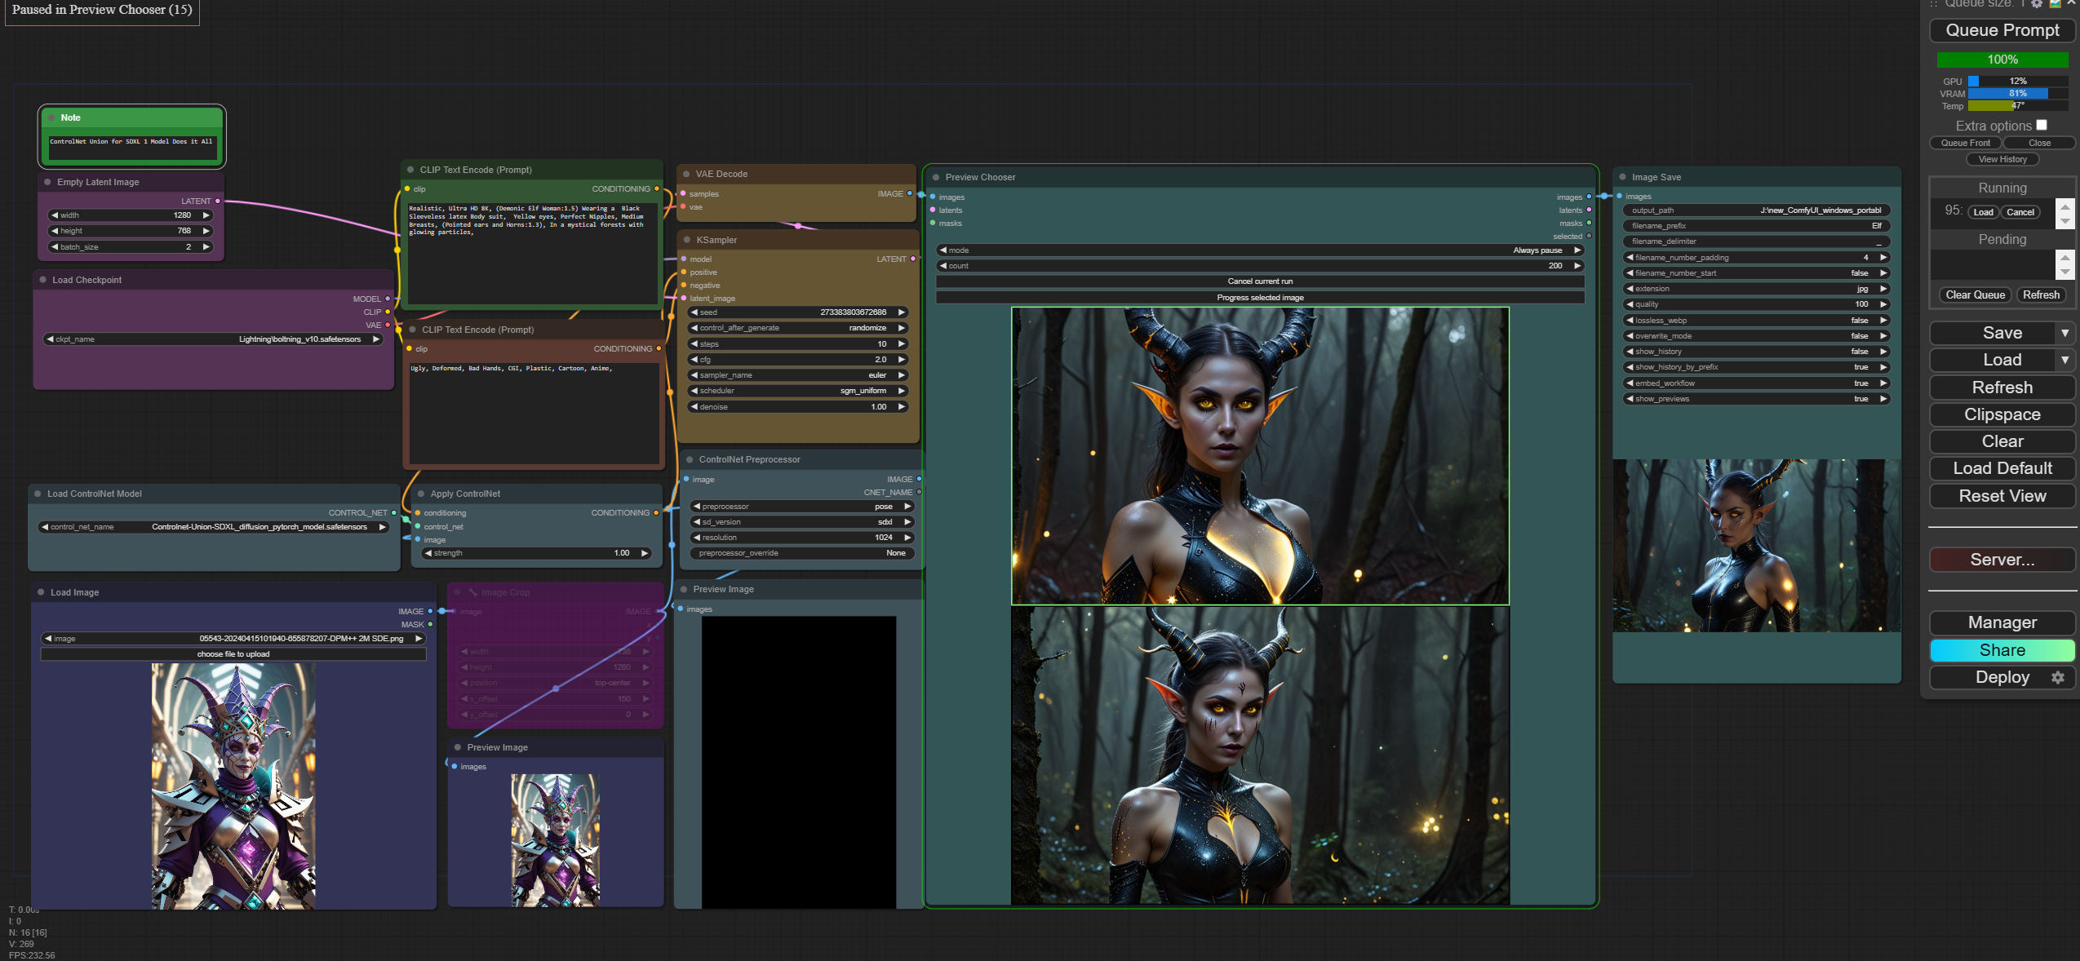Toggle overwrite_mode in Image Save node
2080x961 pixels.
click(1756, 336)
